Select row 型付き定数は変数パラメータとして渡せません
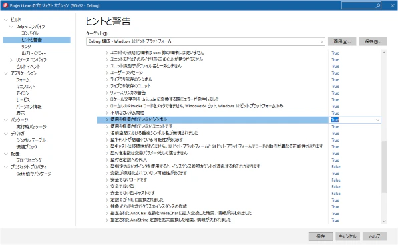The image size is (398, 245). [x=149, y=153]
